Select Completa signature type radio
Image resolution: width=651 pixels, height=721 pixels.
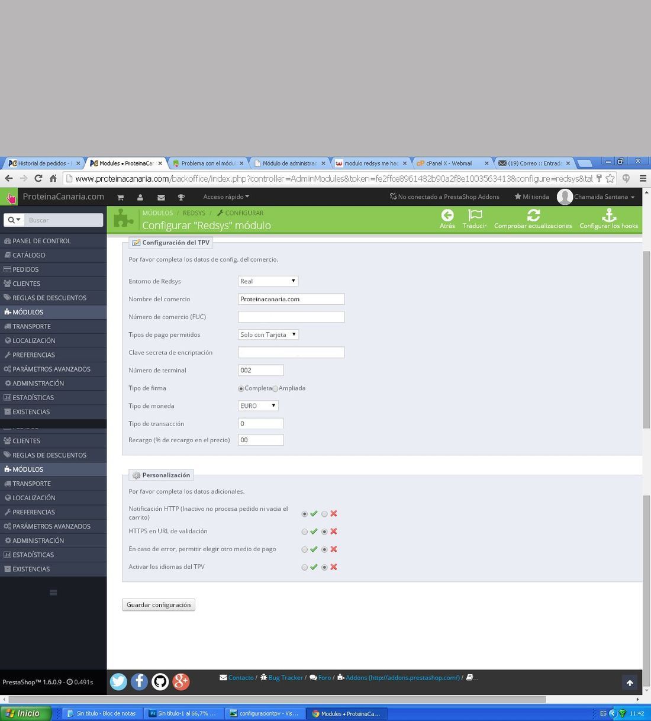pyautogui.click(x=241, y=389)
